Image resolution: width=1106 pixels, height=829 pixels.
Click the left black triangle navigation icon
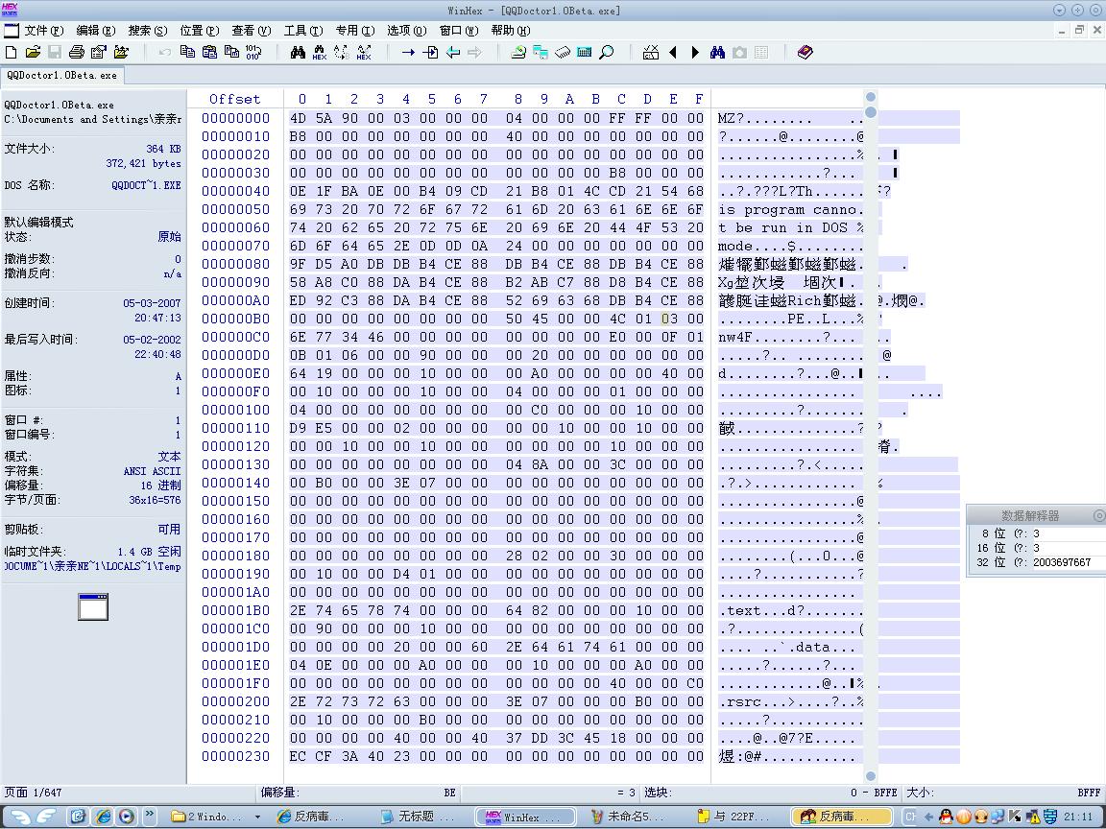coord(673,52)
